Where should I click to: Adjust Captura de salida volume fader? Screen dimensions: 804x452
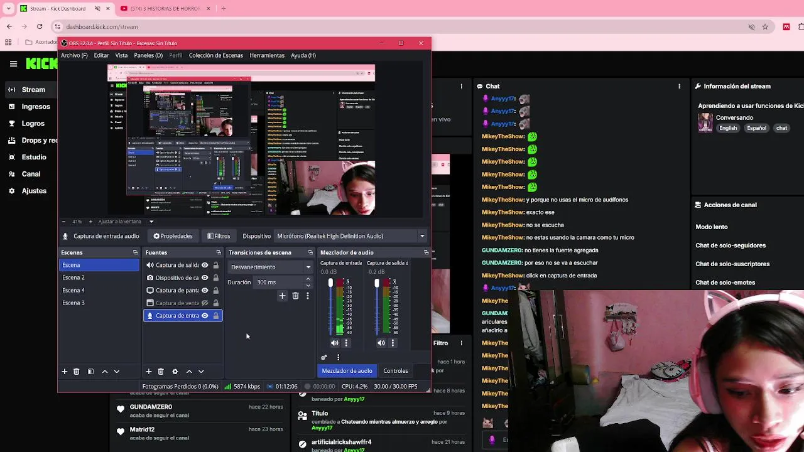click(x=377, y=283)
